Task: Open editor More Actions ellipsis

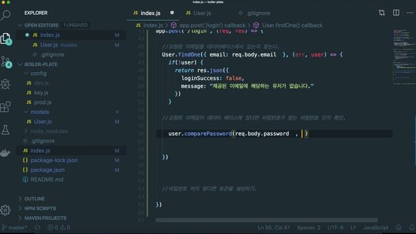Action: (410, 13)
